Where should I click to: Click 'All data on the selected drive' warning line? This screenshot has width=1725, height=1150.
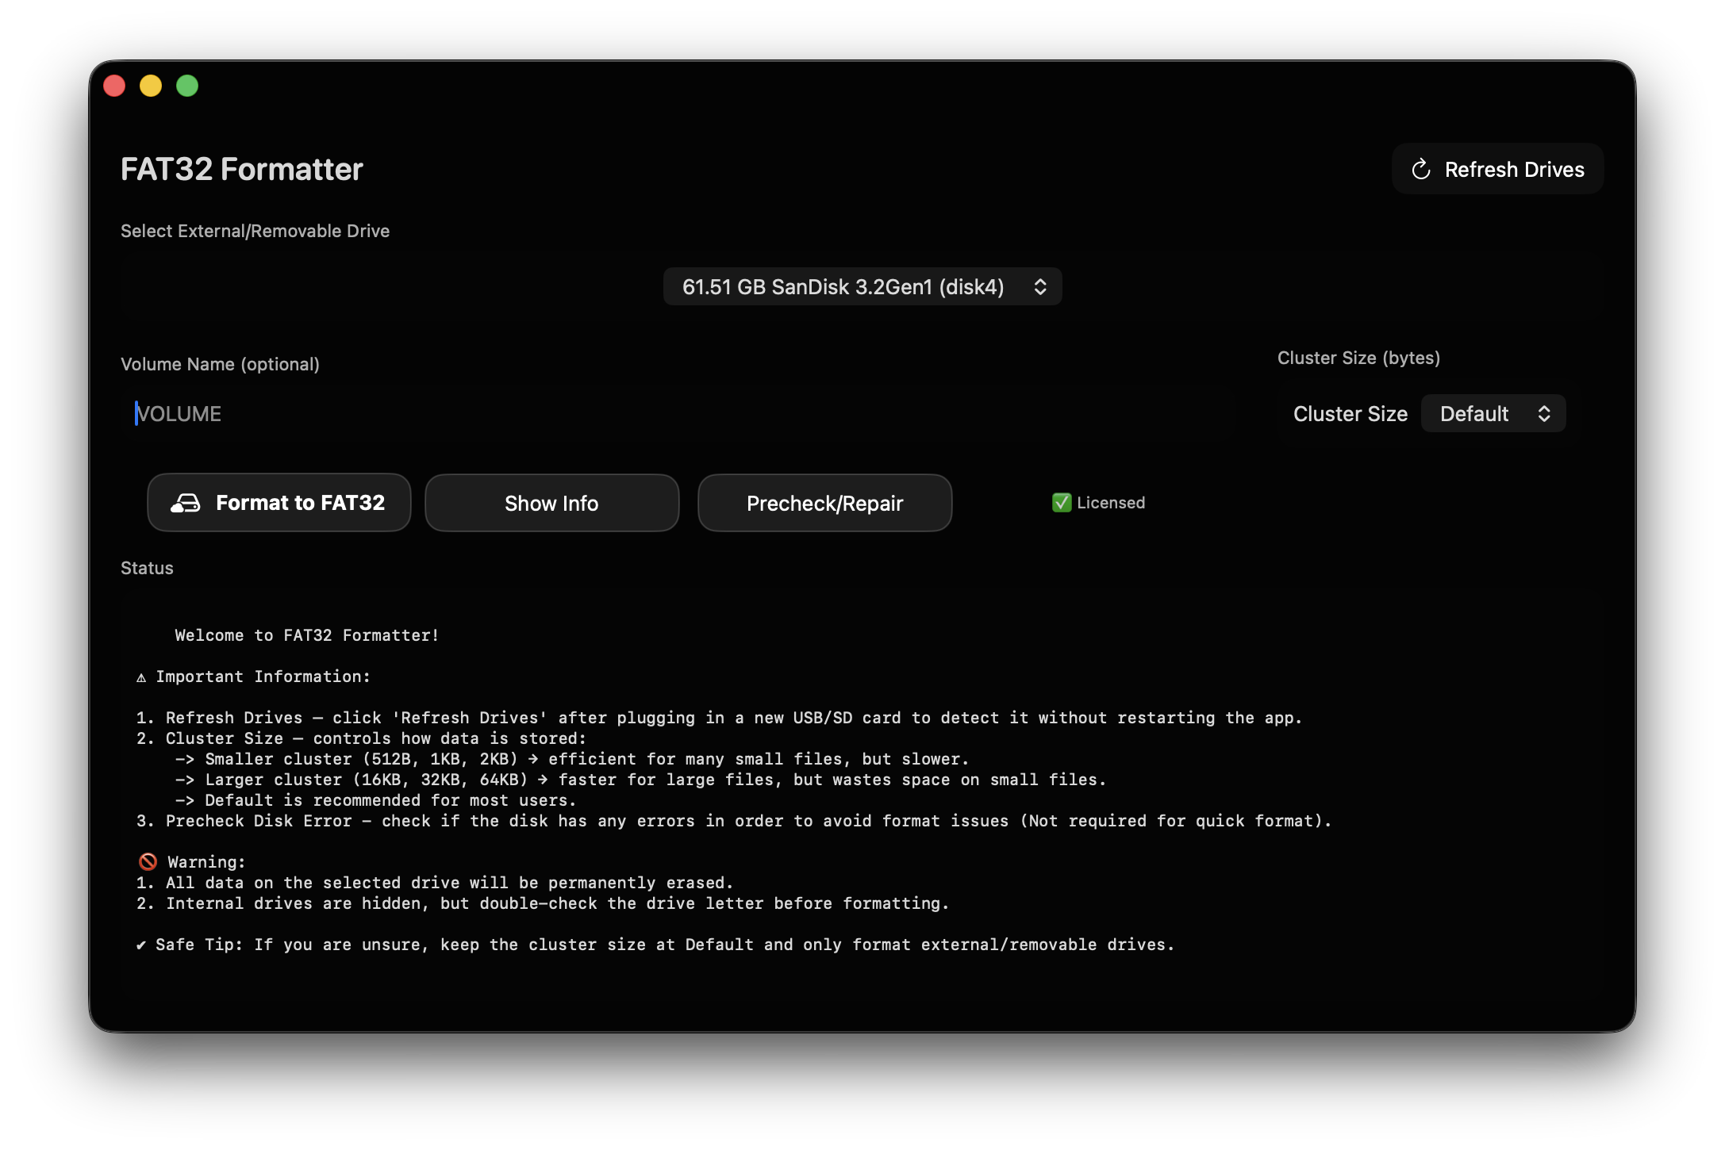click(435, 883)
